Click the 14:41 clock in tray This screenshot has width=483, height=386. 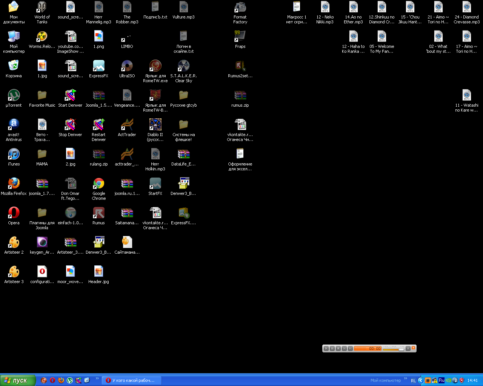(472, 380)
